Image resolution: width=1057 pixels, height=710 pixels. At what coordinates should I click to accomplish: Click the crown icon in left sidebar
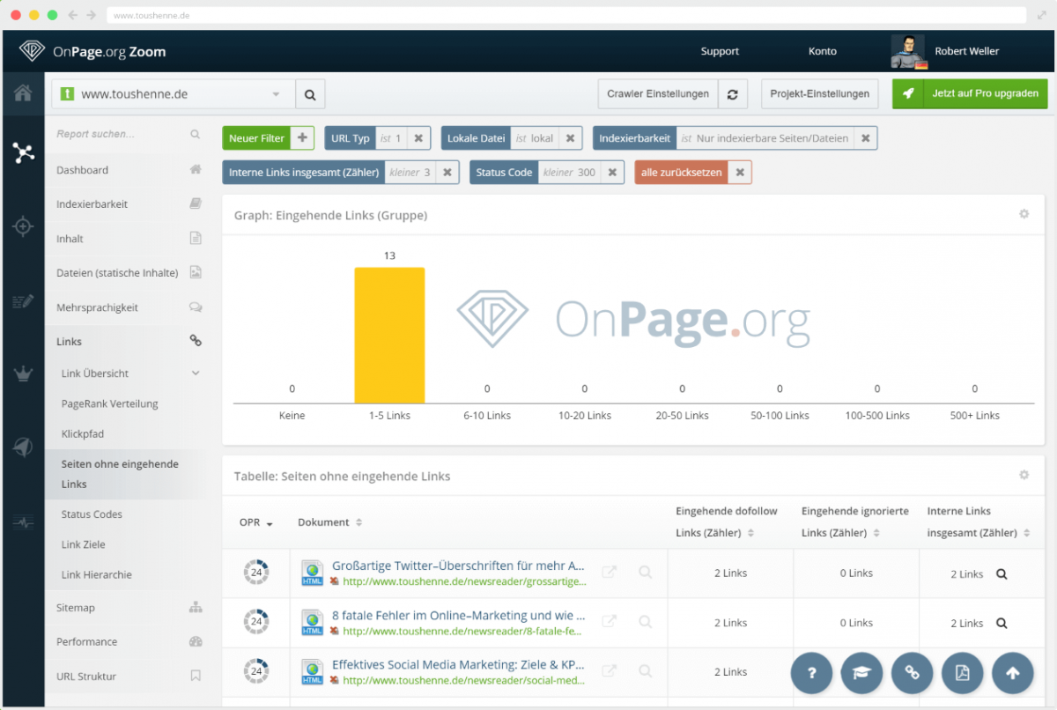pos(23,373)
